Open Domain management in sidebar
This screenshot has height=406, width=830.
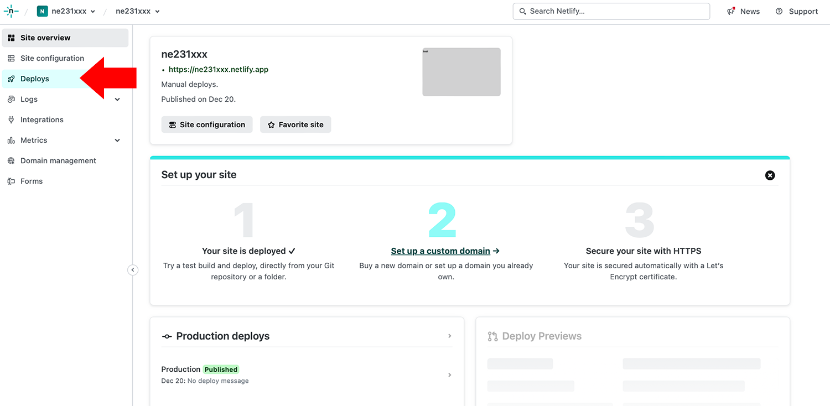click(x=65, y=160)
